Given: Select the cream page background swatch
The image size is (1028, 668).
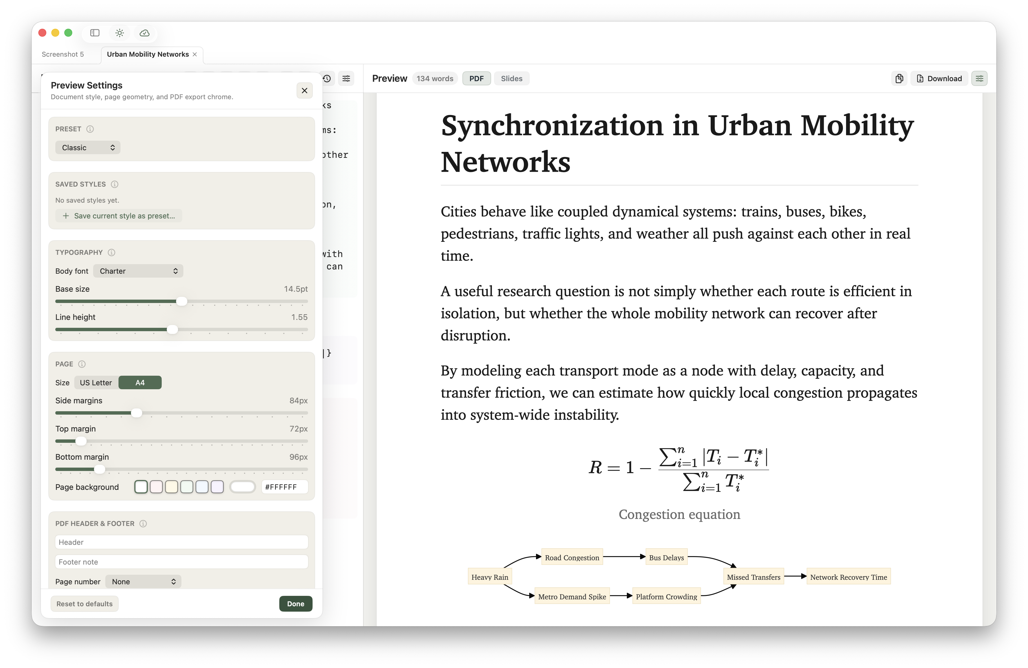Looking at the screenshot, I should (172, 487).
